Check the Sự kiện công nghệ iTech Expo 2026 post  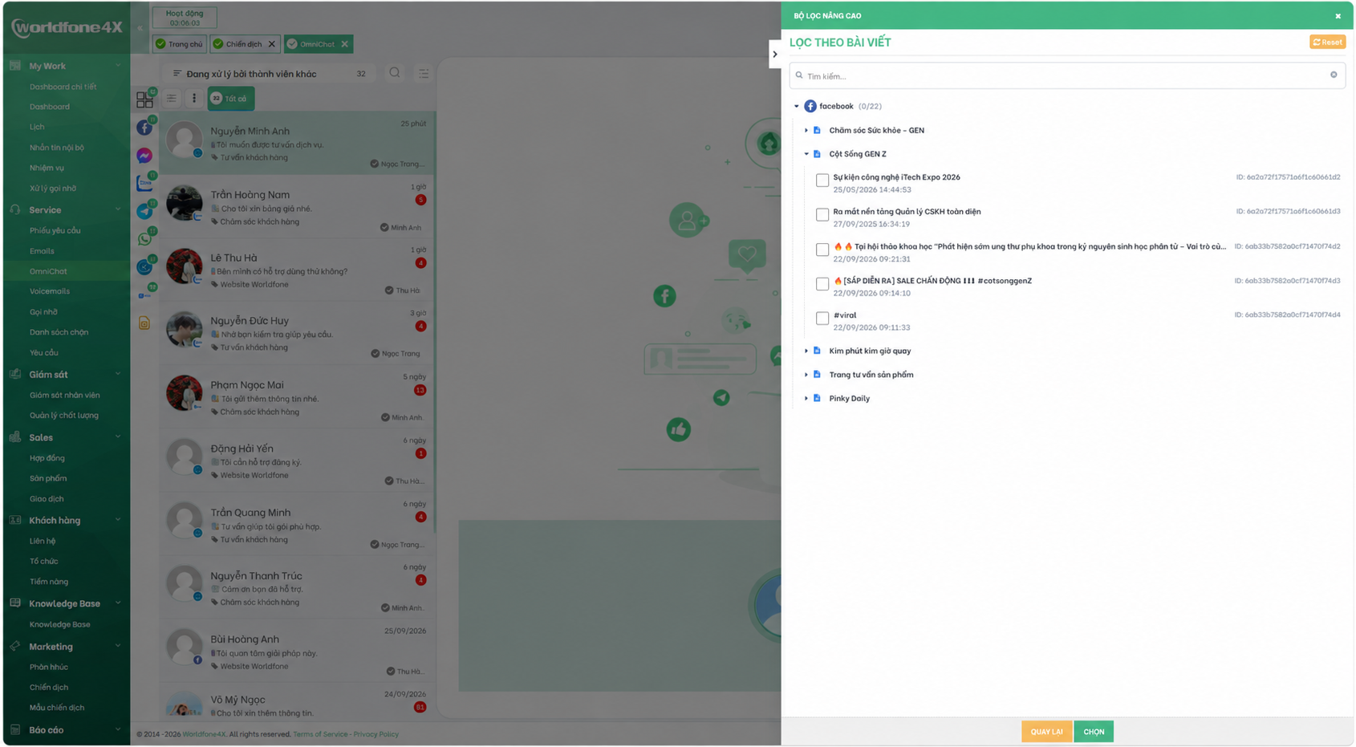pos(822,181)
